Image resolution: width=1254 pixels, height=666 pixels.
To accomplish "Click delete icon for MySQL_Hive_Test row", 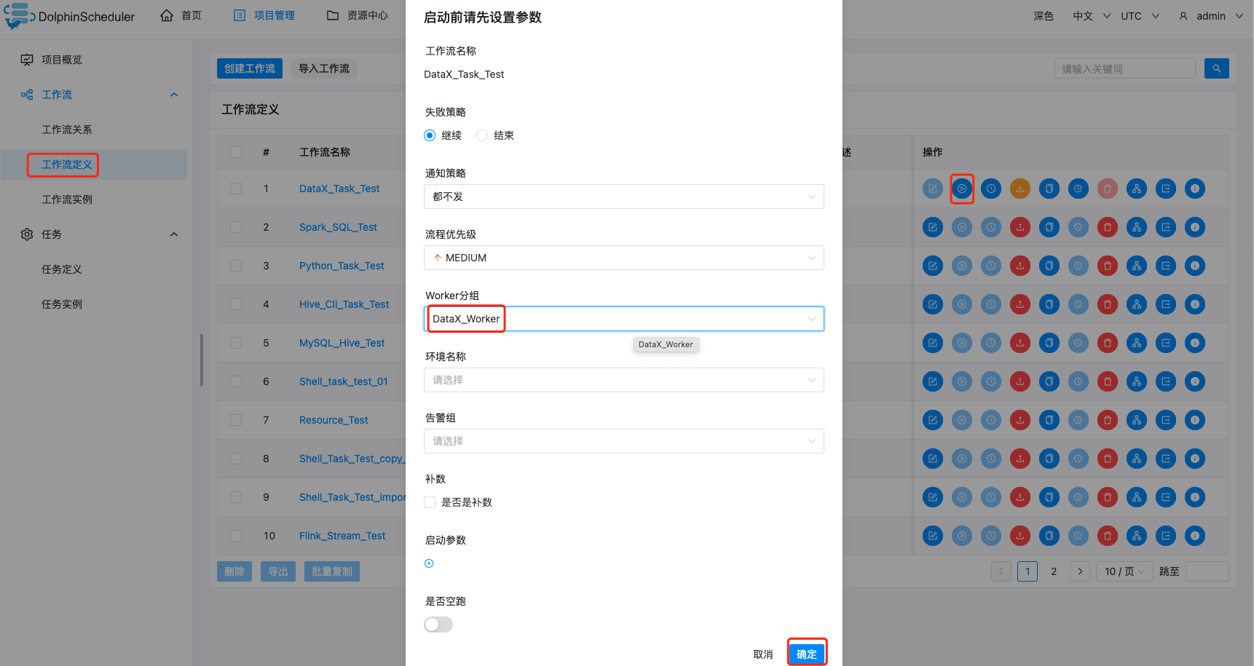I will tap(1108, 343).
